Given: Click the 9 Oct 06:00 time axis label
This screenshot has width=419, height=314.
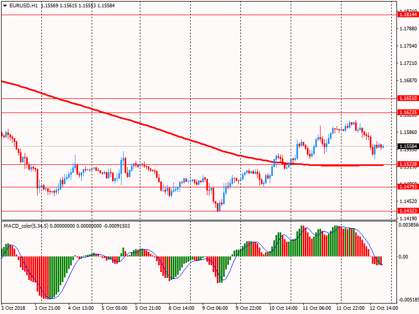Looking at the screenshot, I should click(x=215, y=308).
